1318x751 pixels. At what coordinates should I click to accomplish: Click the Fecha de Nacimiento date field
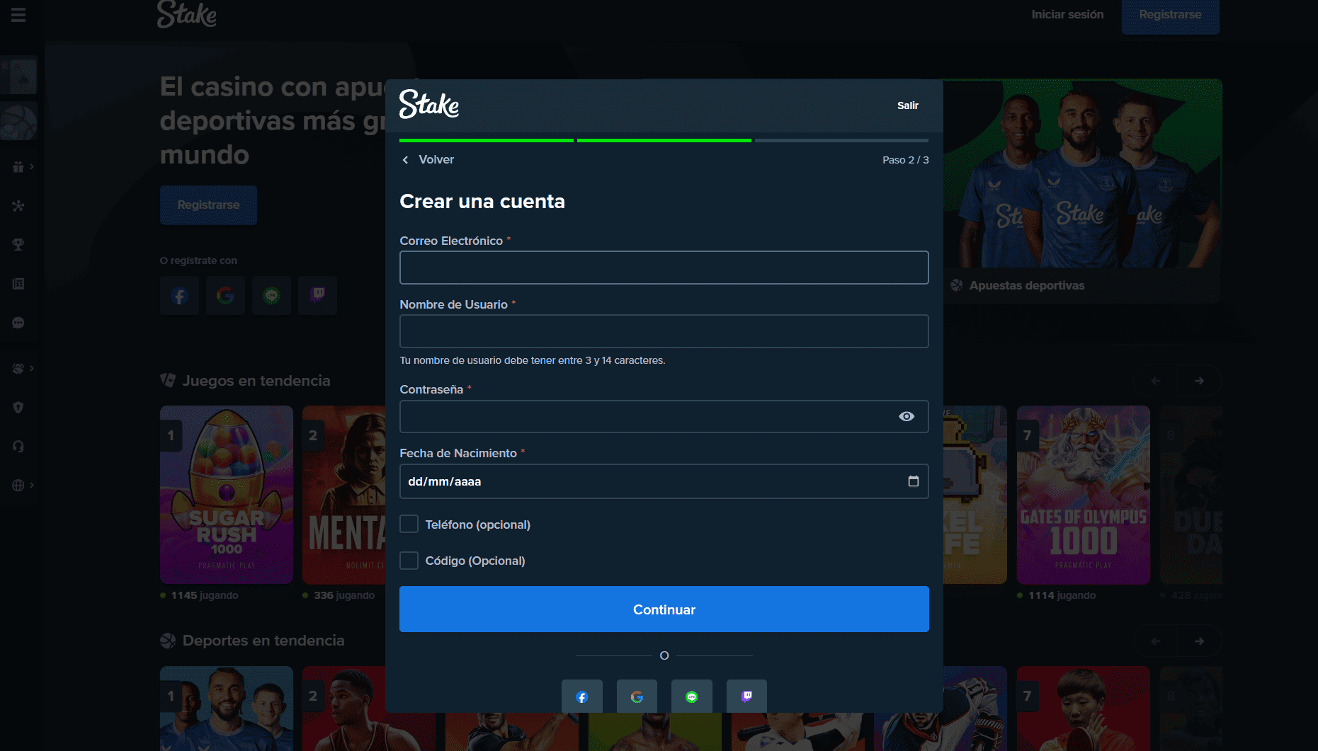click(x=664, y=481)
